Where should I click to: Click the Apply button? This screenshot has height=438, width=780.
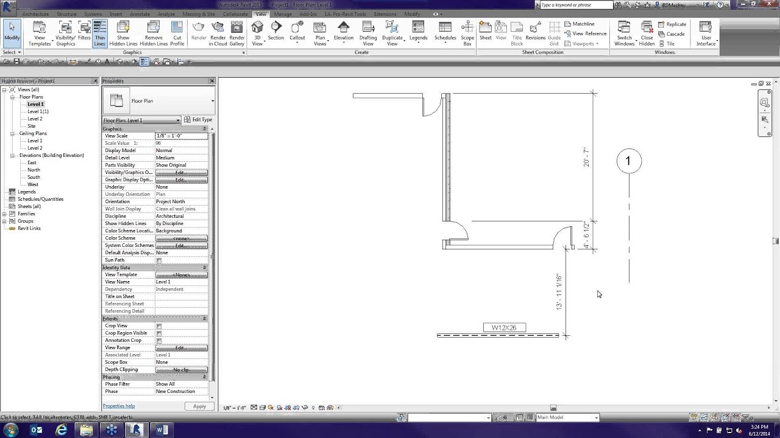[x=199, y=406]
